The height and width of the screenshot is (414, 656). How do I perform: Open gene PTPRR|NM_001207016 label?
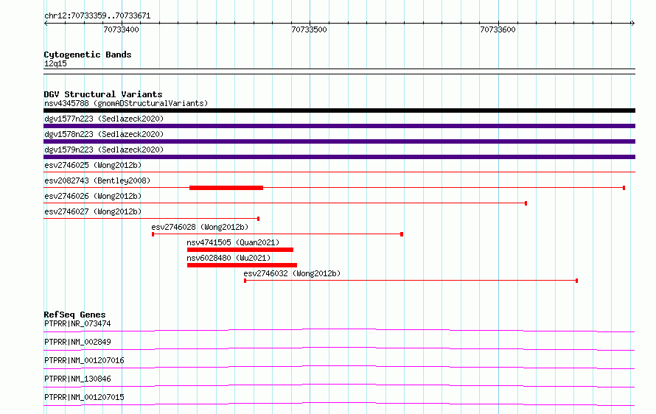point(84,360)
